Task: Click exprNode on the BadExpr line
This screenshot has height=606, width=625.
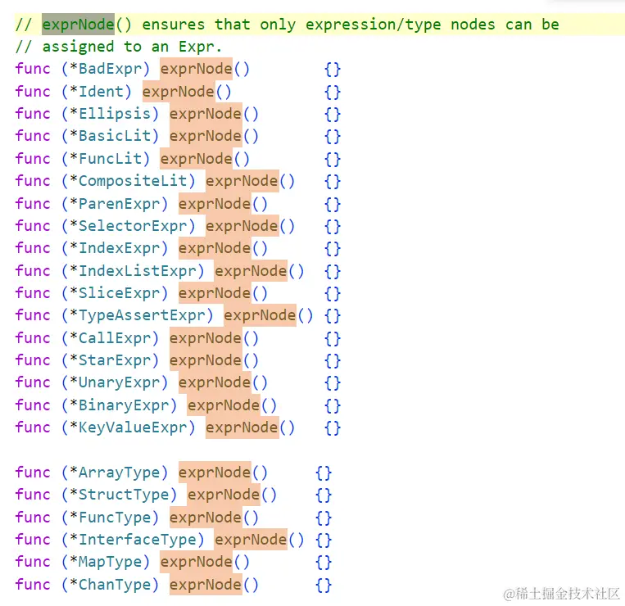Action: point(196,69)
